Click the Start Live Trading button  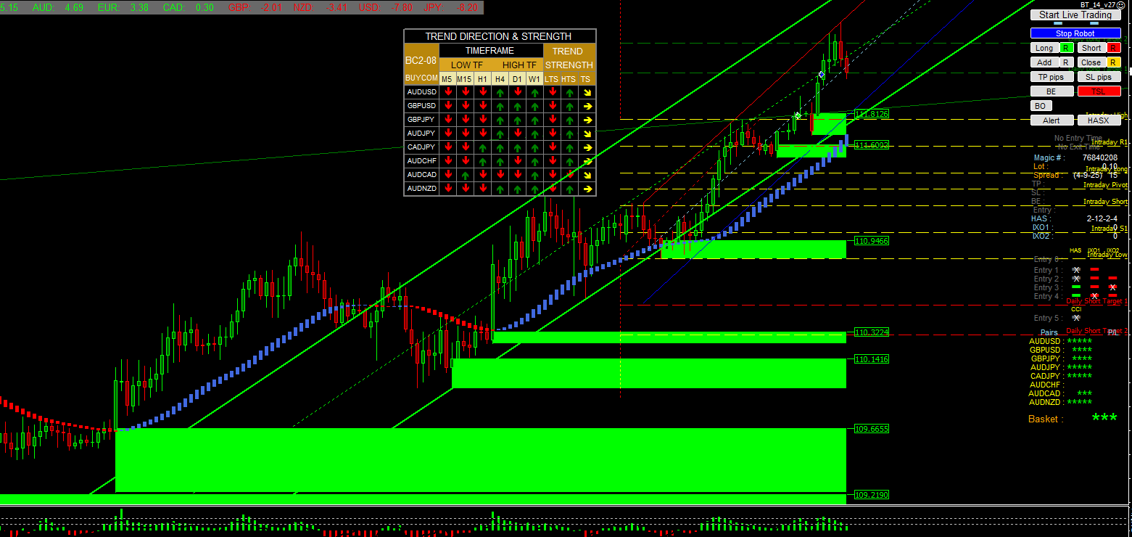(x=1075, y=15)
